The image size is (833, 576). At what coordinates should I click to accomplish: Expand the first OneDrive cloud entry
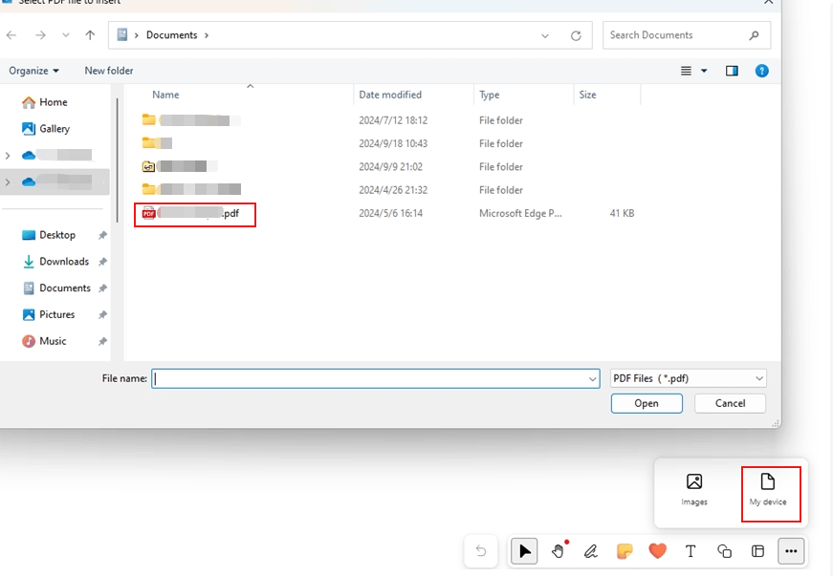(8, 156)
